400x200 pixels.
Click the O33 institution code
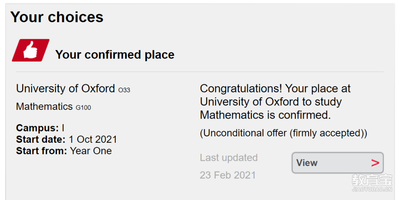(x=124, y=90)
